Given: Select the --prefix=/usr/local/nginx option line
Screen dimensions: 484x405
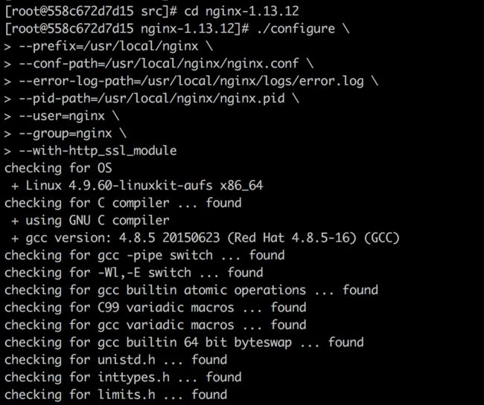Looking at the screenshot, I should [x=109, y=47].
